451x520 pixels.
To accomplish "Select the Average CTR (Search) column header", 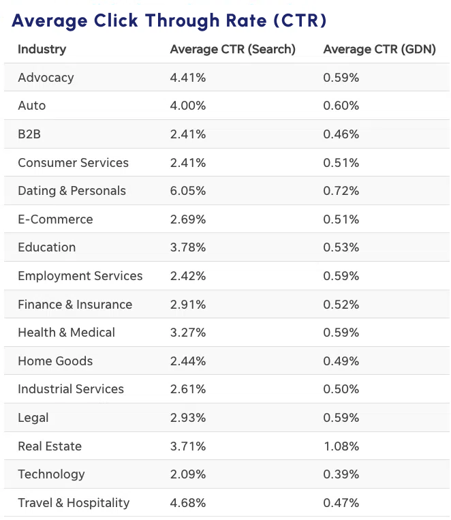I will (x=232, y=49).
